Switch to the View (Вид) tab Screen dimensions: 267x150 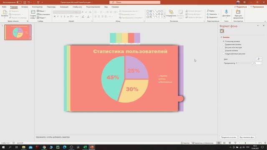pos(106,7)
